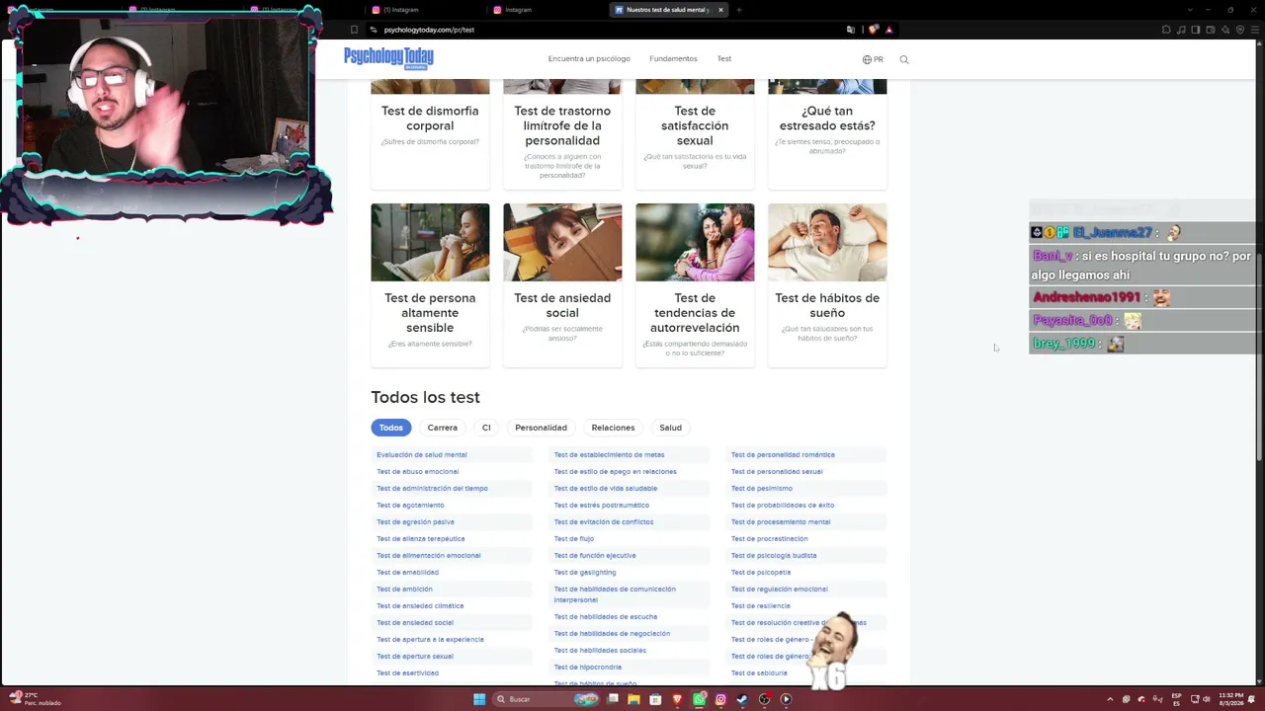Filter tests by Carrera
This screenshot has height=711, width=1265.
point(442,428)
